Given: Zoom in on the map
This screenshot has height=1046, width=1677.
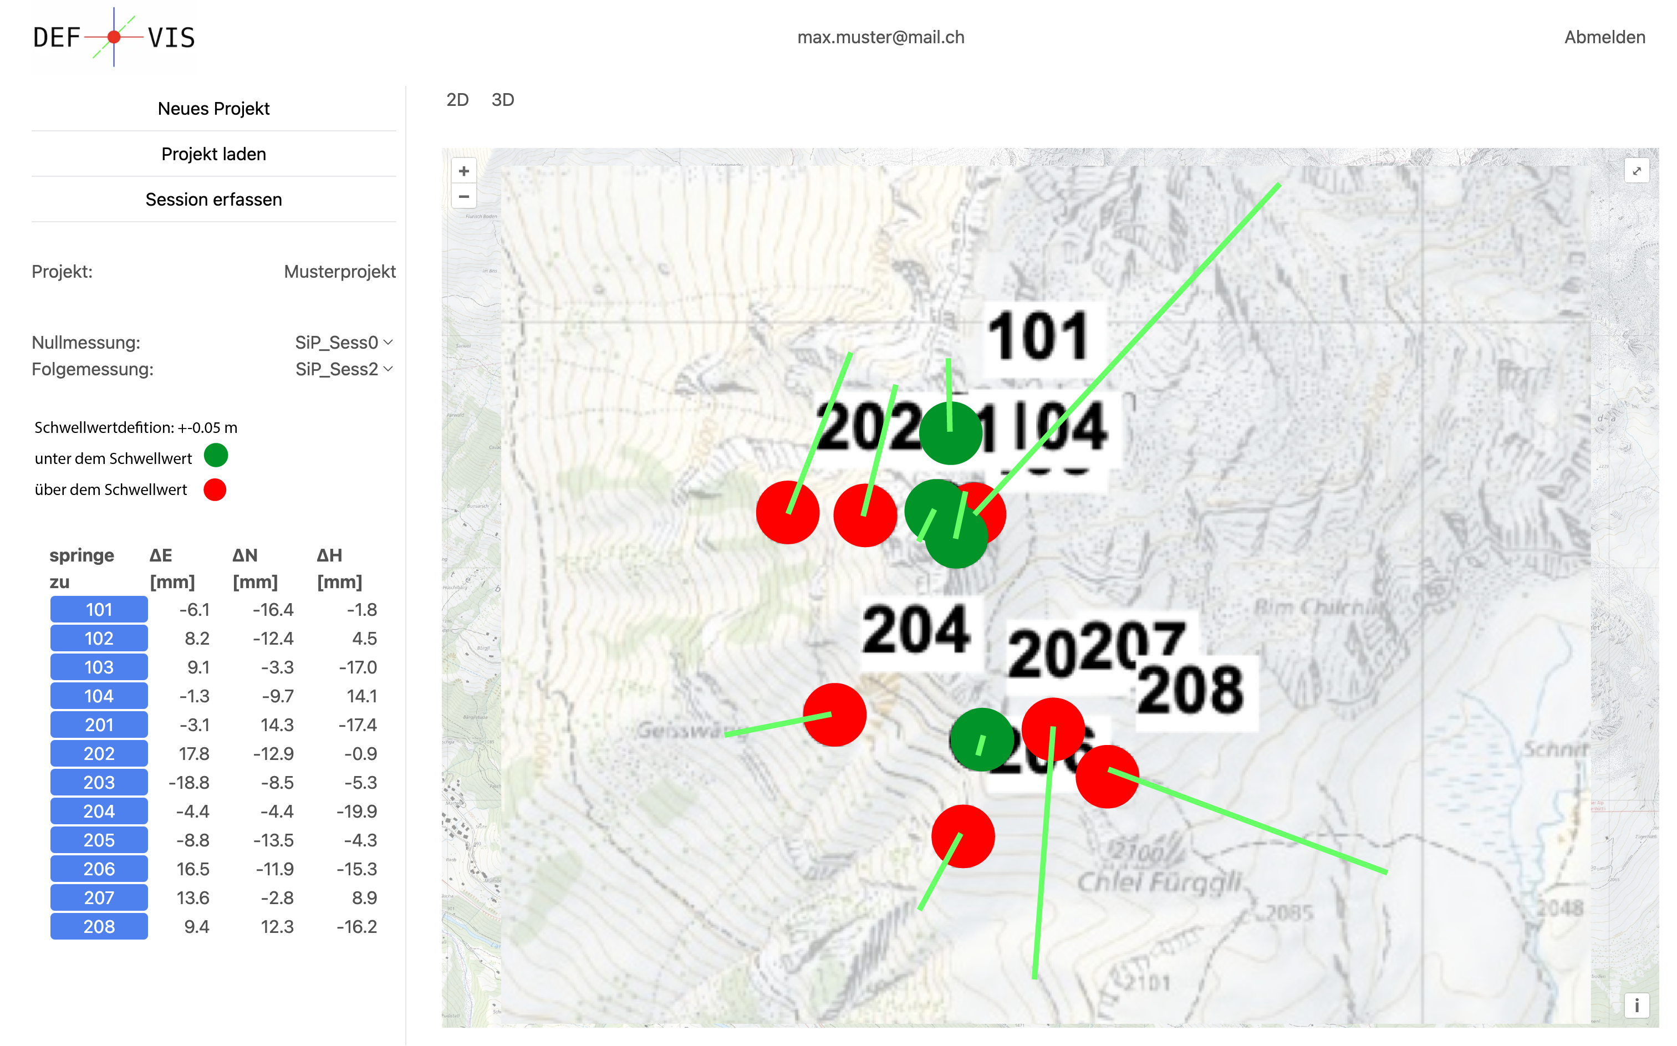Looking at the screenshot, I should tap(463, 171).
